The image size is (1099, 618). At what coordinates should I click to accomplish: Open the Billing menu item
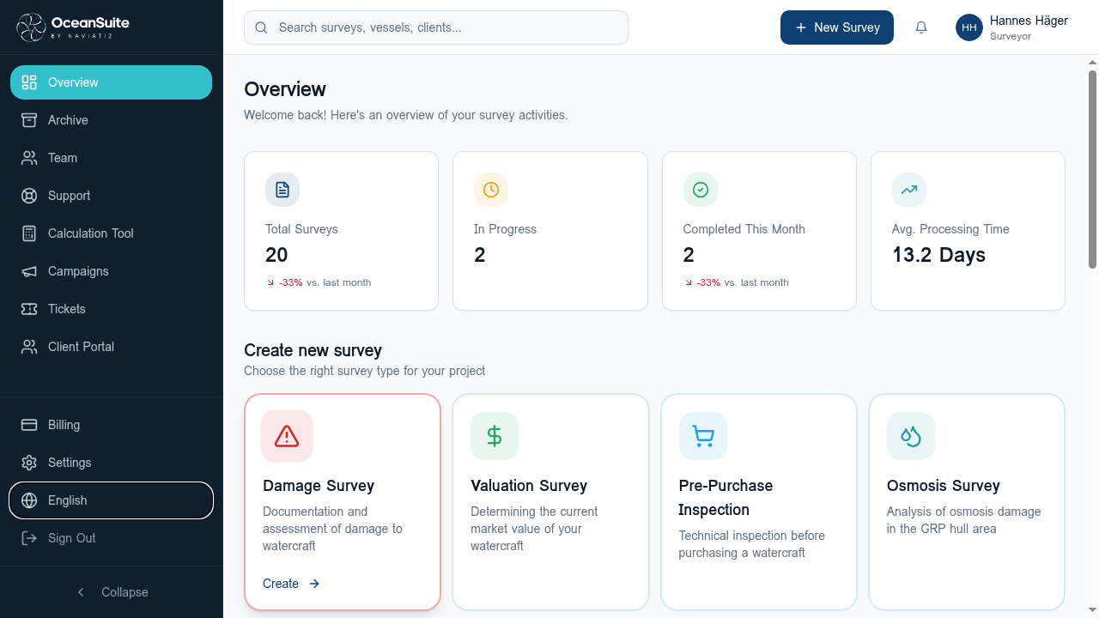pos(112,425)
